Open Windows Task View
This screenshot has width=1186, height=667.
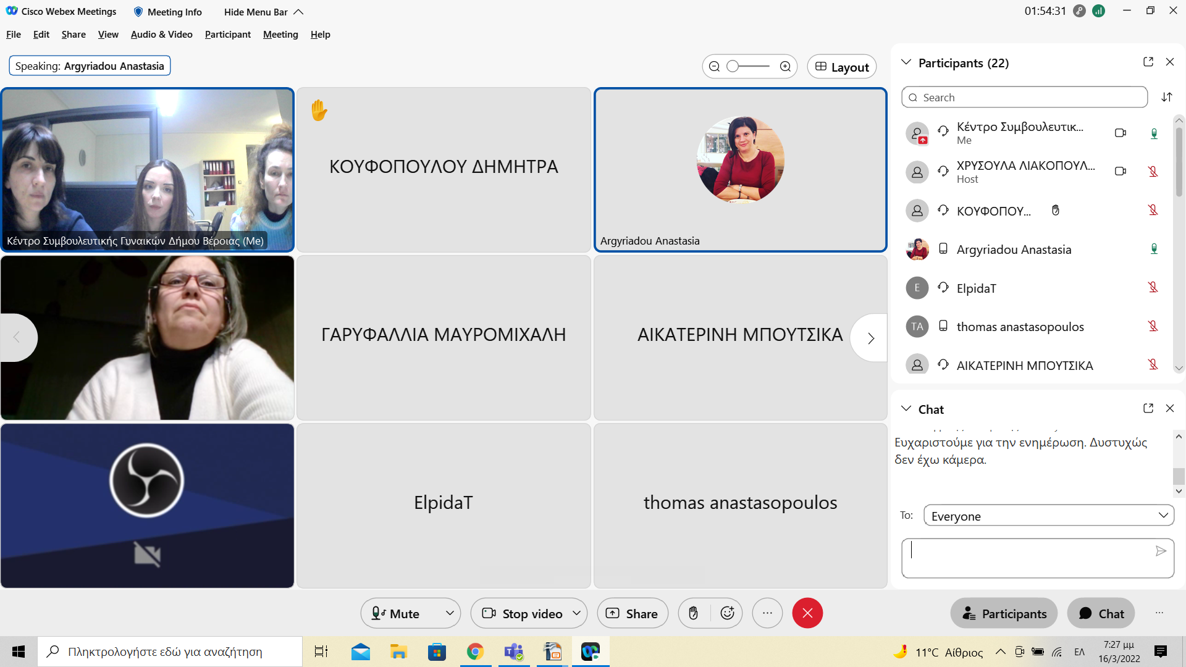click(x=321, y=652)
